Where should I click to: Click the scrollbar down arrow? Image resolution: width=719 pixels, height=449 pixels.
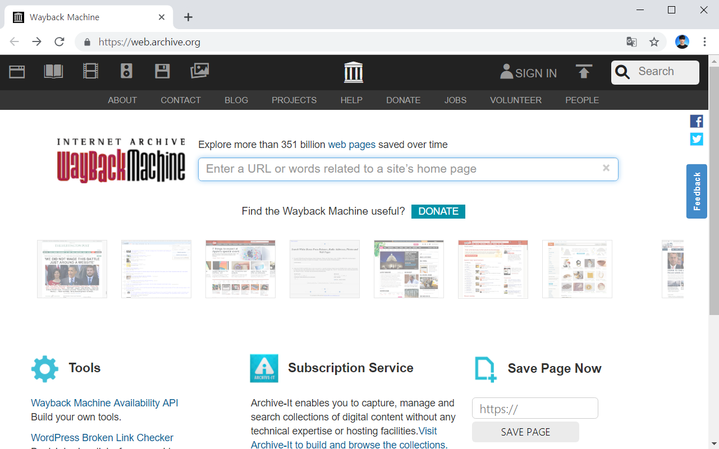point(714,444)
